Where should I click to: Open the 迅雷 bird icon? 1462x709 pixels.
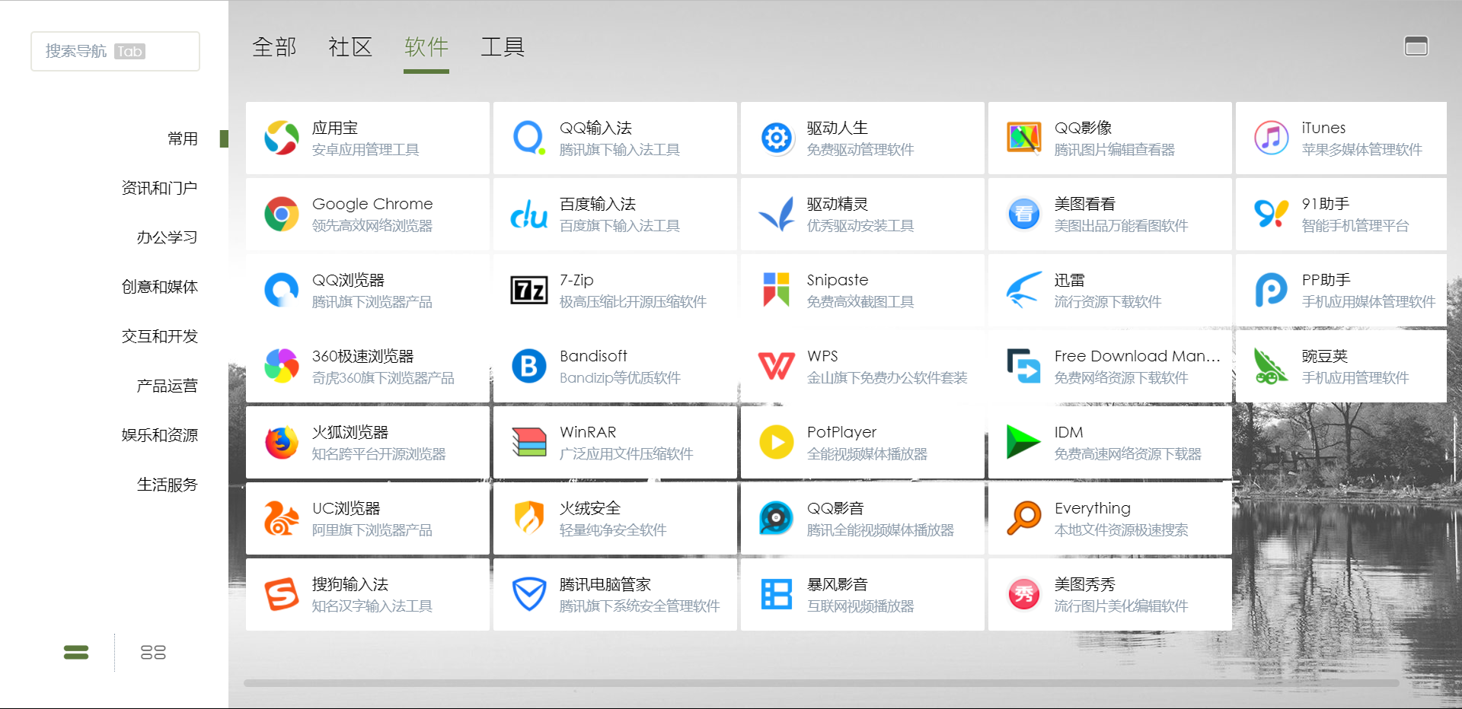[x=1024, y=290]
